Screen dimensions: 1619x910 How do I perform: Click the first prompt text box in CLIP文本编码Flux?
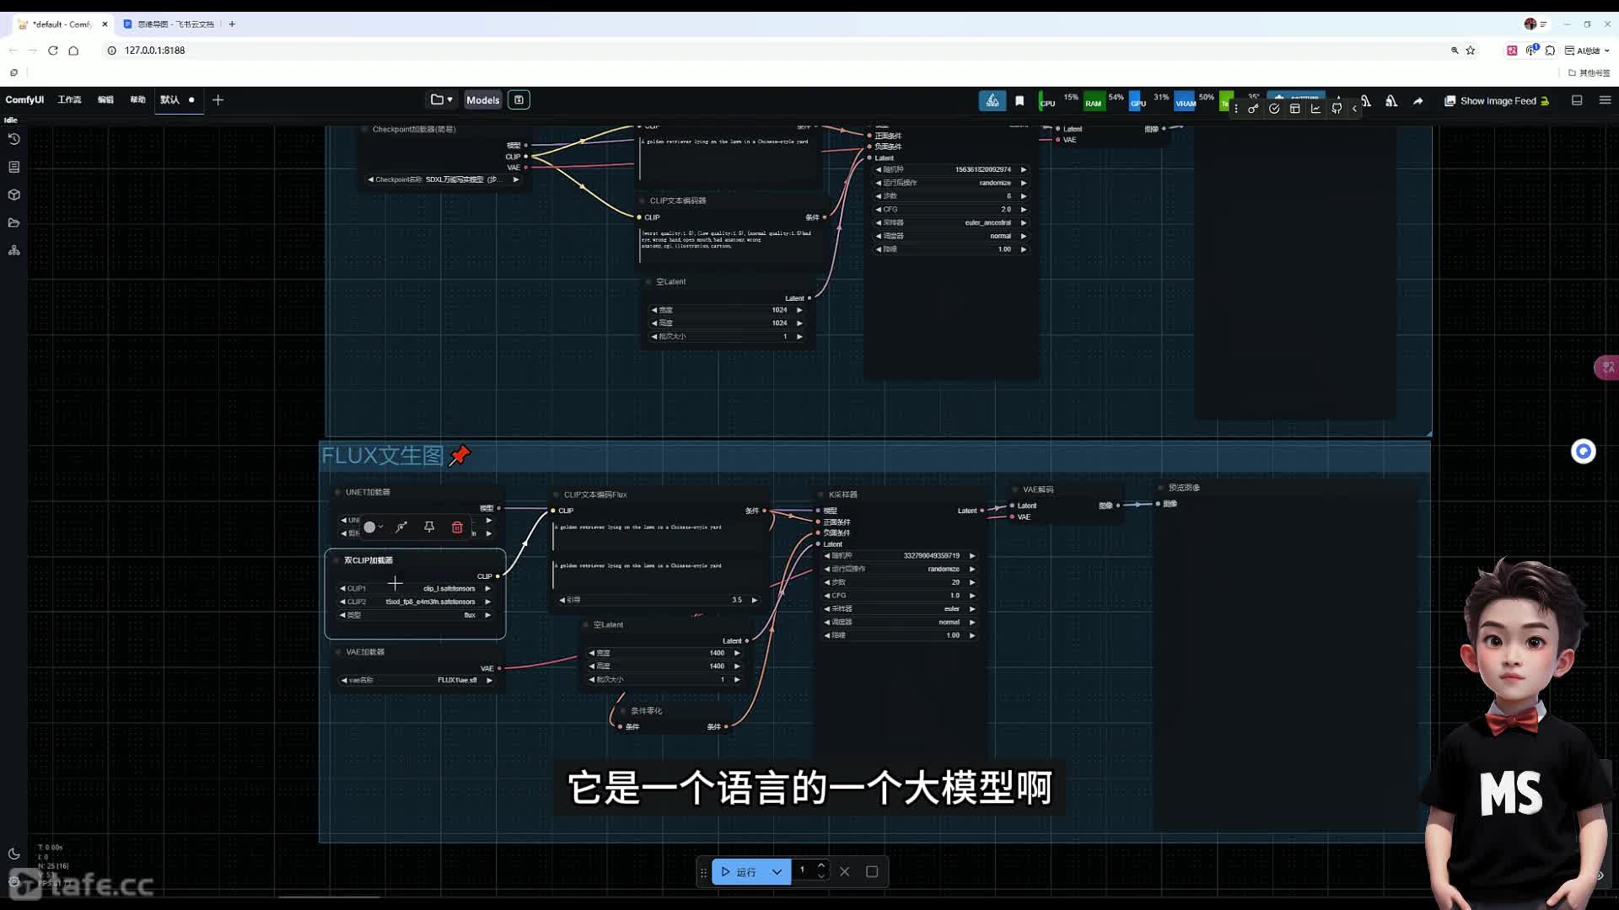pos(659,535)
